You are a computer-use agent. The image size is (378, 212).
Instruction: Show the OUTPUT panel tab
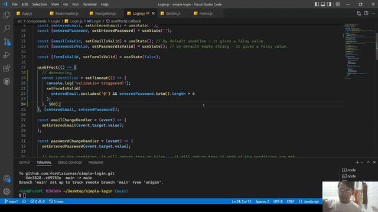click(25, 163)
